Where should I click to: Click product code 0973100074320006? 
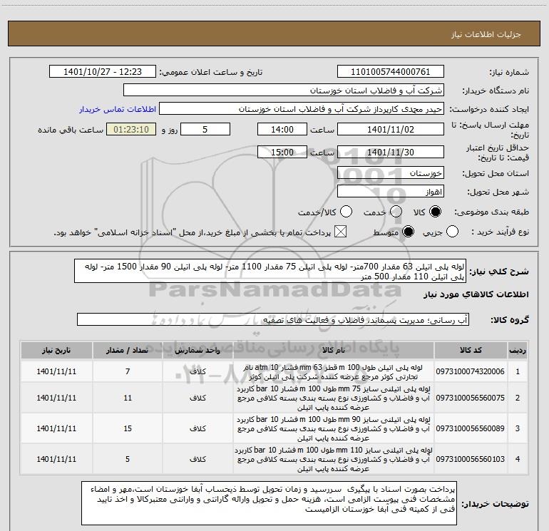(x=471, y=372)
